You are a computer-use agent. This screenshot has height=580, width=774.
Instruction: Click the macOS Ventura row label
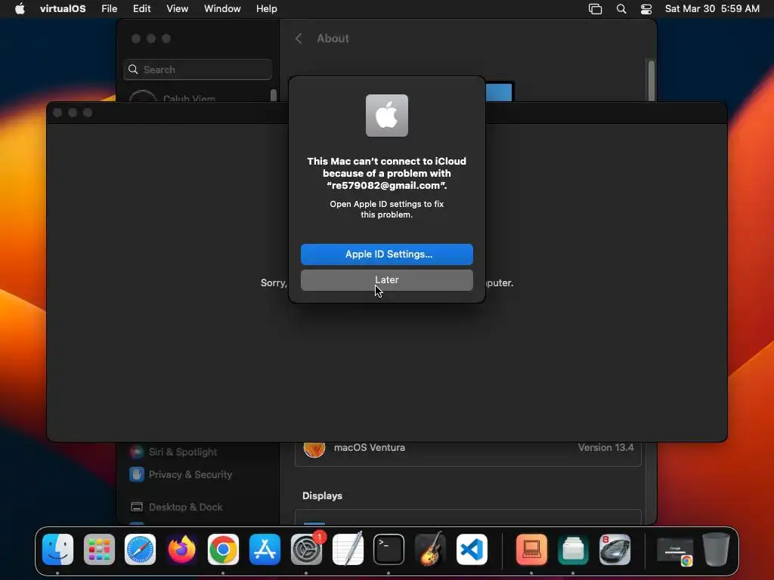[369, 447]
